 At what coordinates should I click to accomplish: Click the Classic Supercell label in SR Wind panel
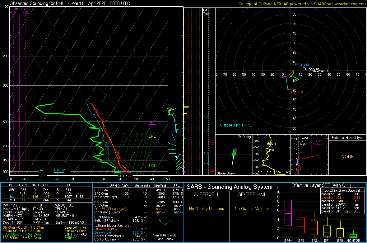pyautogui.click(x=318, y=143)
